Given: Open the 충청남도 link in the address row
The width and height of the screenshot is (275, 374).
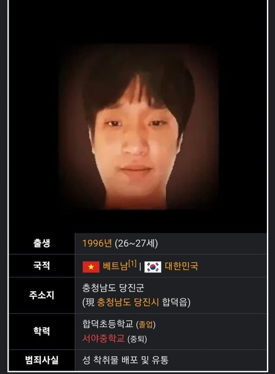Looking at the screenshot, I should point(114,302).
